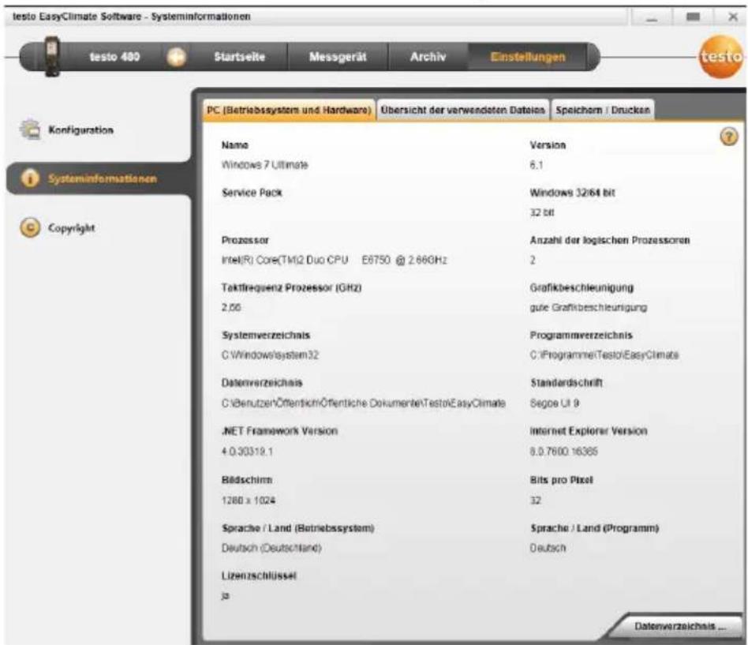The width and height of the screenshot is (748, 645).
Task: Click the Programmverzeichnis label
Action: (x=581, y=336)
